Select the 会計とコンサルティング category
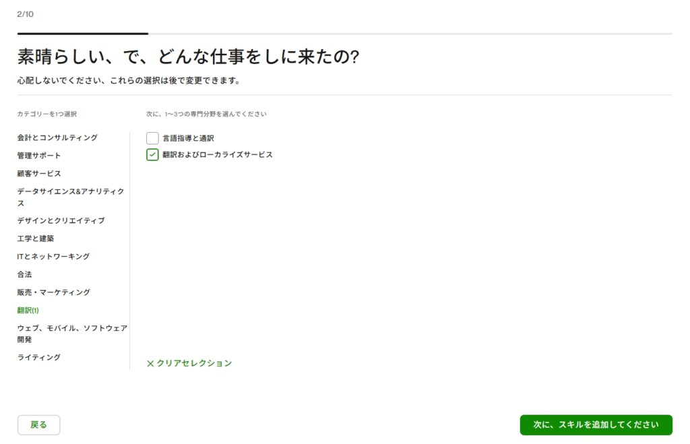 click(57, 137)
